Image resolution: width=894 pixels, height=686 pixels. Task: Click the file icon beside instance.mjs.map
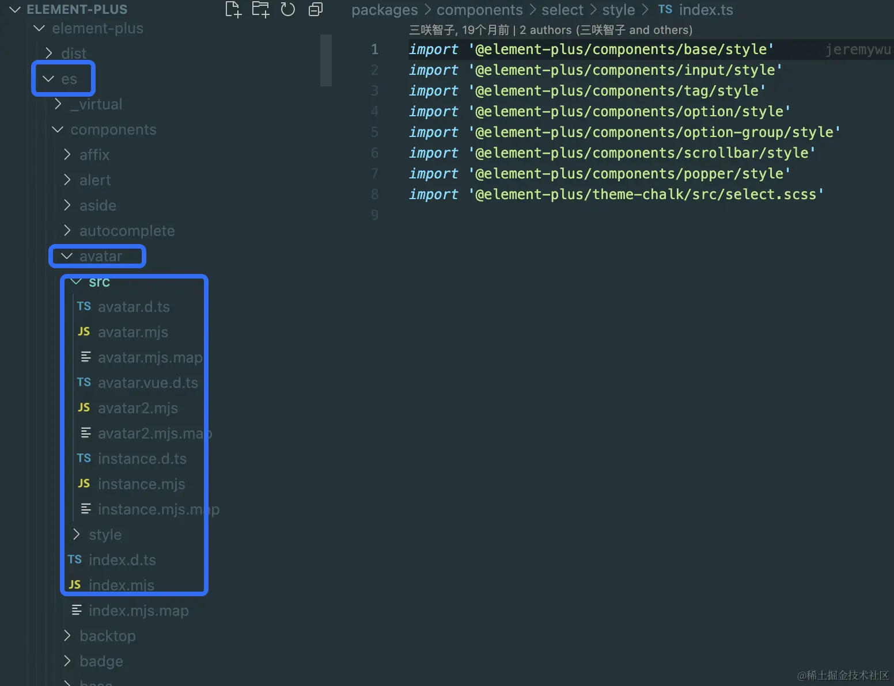[86, 509]
